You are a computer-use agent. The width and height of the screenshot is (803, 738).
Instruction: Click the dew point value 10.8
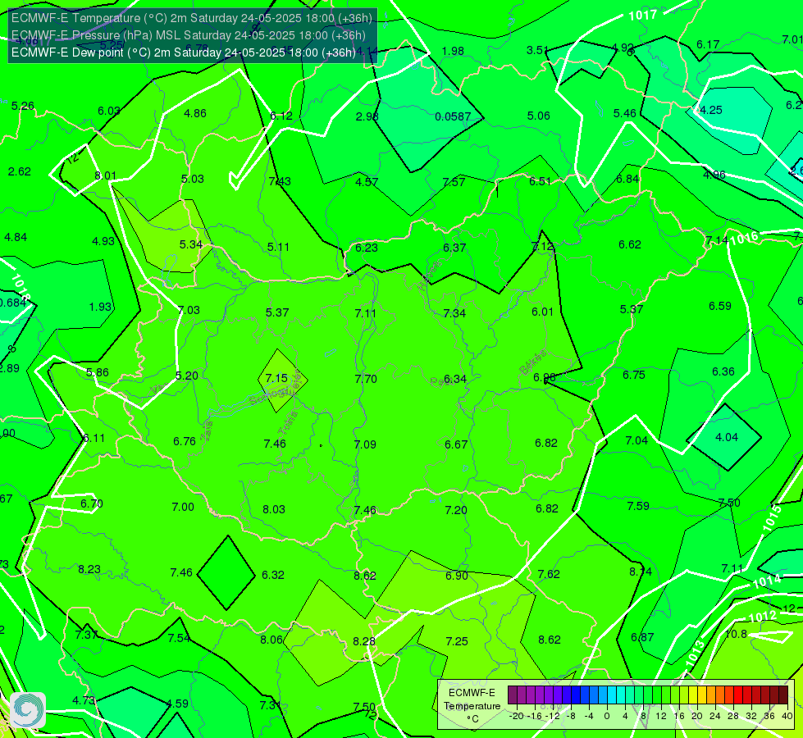(736, 634)
